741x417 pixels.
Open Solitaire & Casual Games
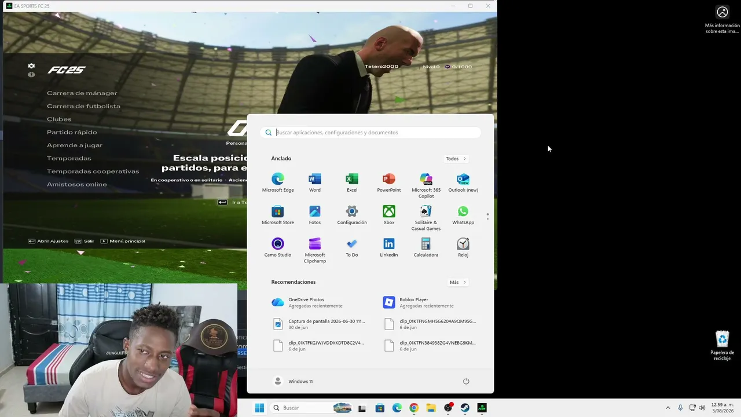426,218
